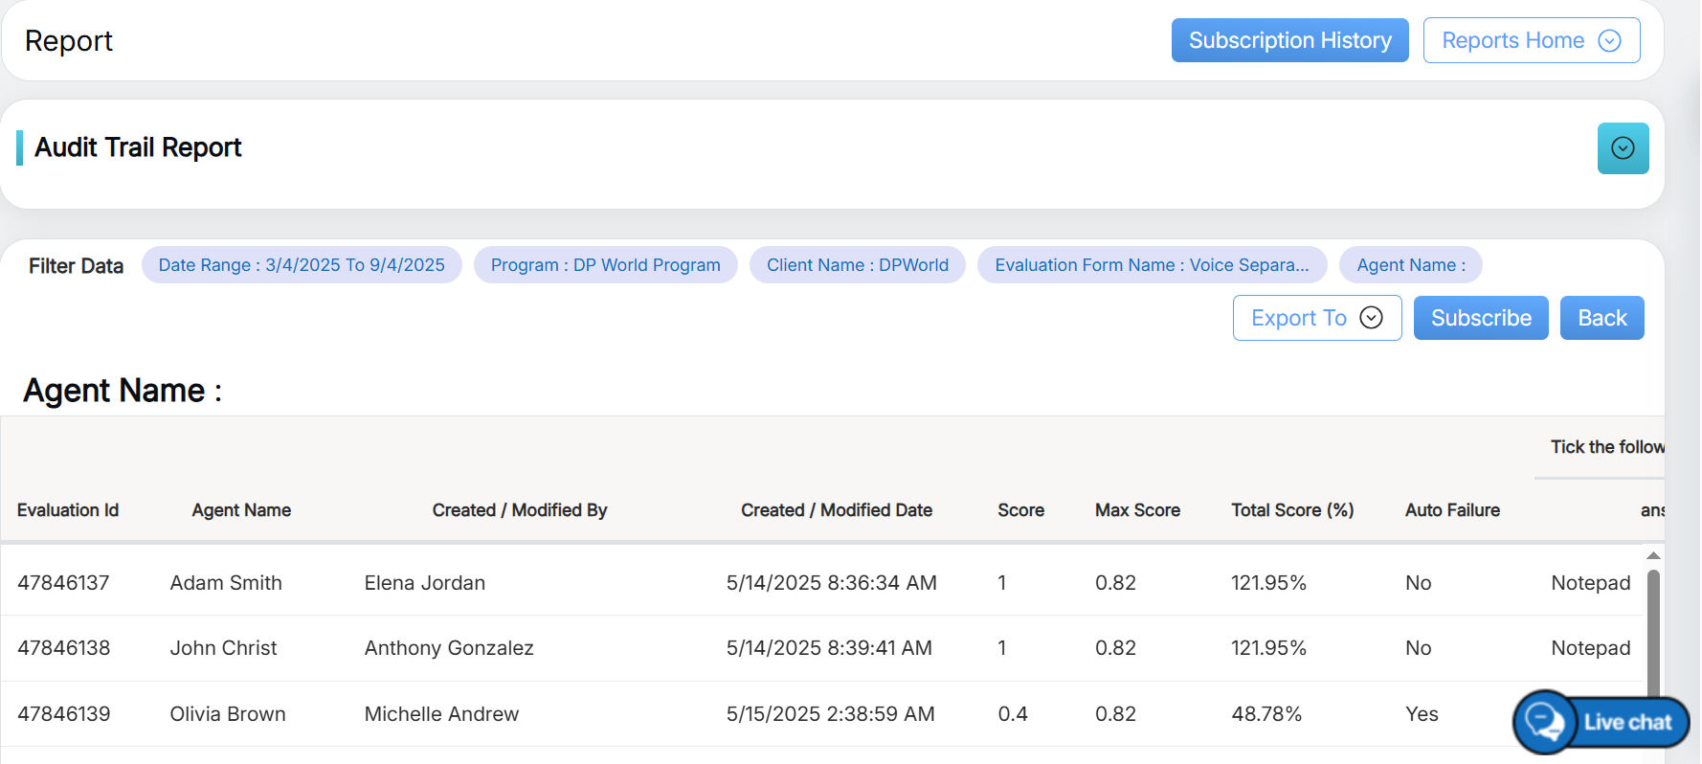Open the Live chat widget

tap(1601, 722)
